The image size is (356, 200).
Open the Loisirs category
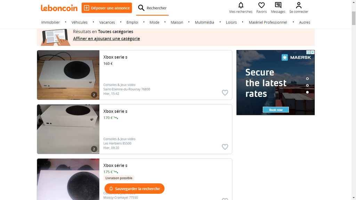coord(231,22)
